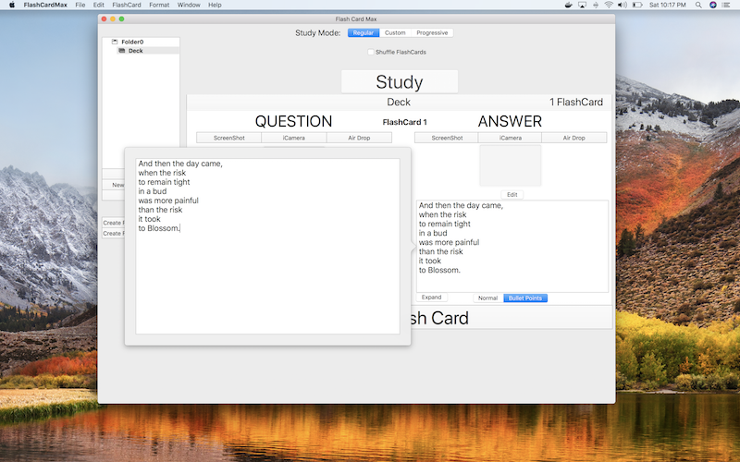Enable the Shuffle FlashCards checkbox
Viewport: 740px width, 462px height.
point(371,52)
